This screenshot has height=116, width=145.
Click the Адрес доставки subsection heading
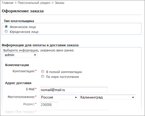point(18,83)
